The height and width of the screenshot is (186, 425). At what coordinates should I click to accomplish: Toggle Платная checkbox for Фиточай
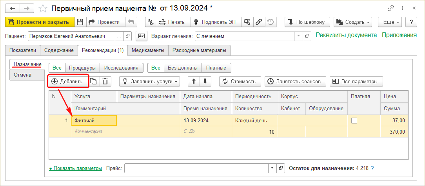pyautogui.click(x=354, y=121)
